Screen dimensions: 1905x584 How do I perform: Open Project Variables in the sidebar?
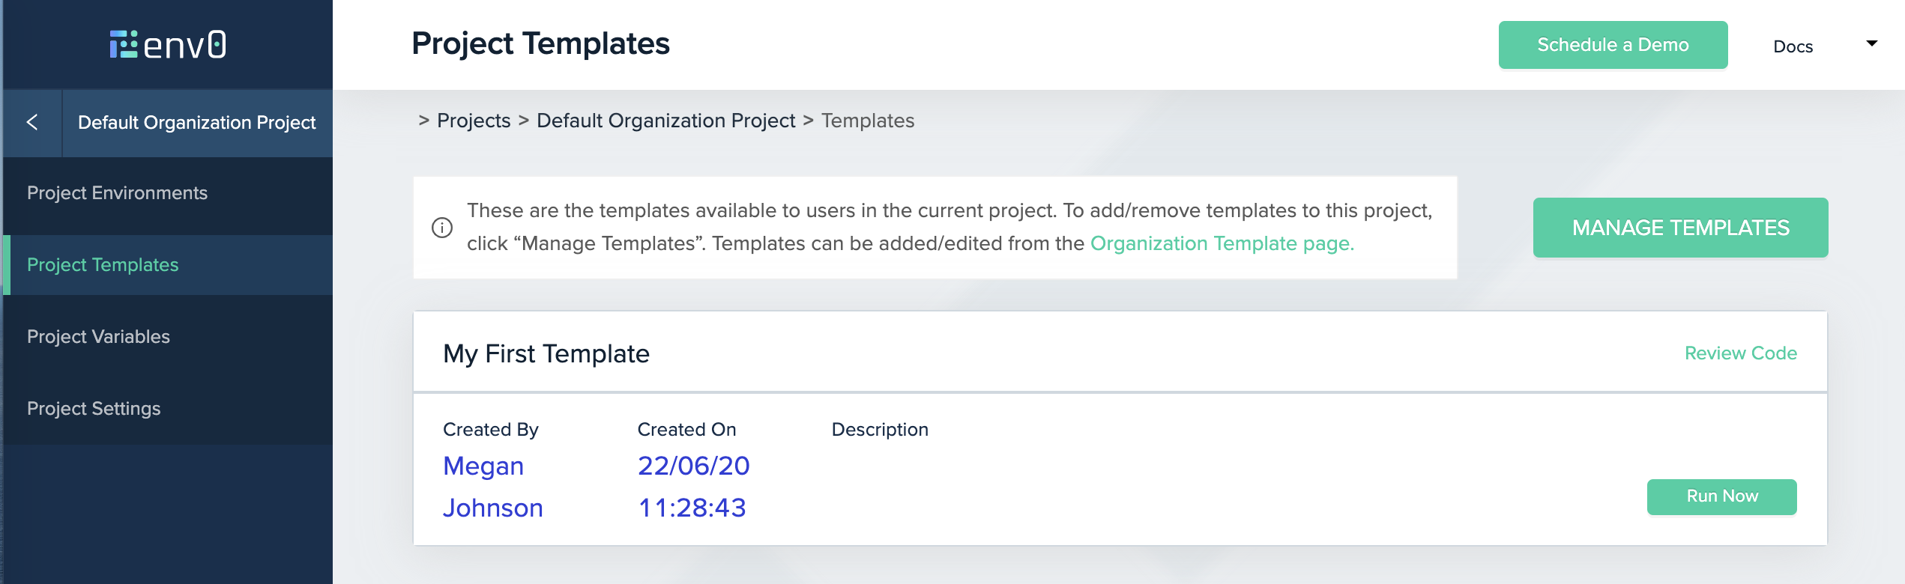coord(98,337)
